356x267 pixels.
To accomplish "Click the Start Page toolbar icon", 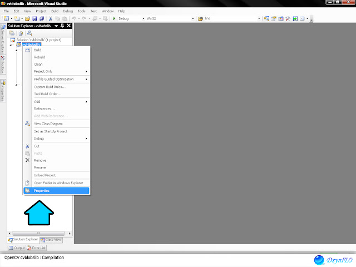I will click(x=295, y=18).
